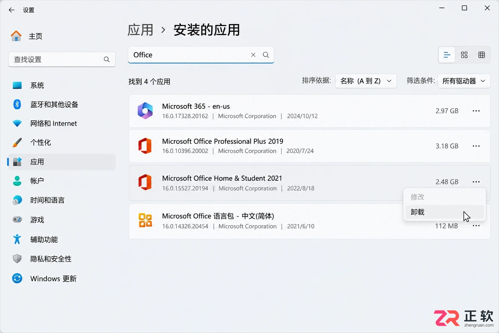499x333 pixels.
Task: Open 蓝牙和其他设备 settings
Action: pyautogui.click(x=62, y=104)
